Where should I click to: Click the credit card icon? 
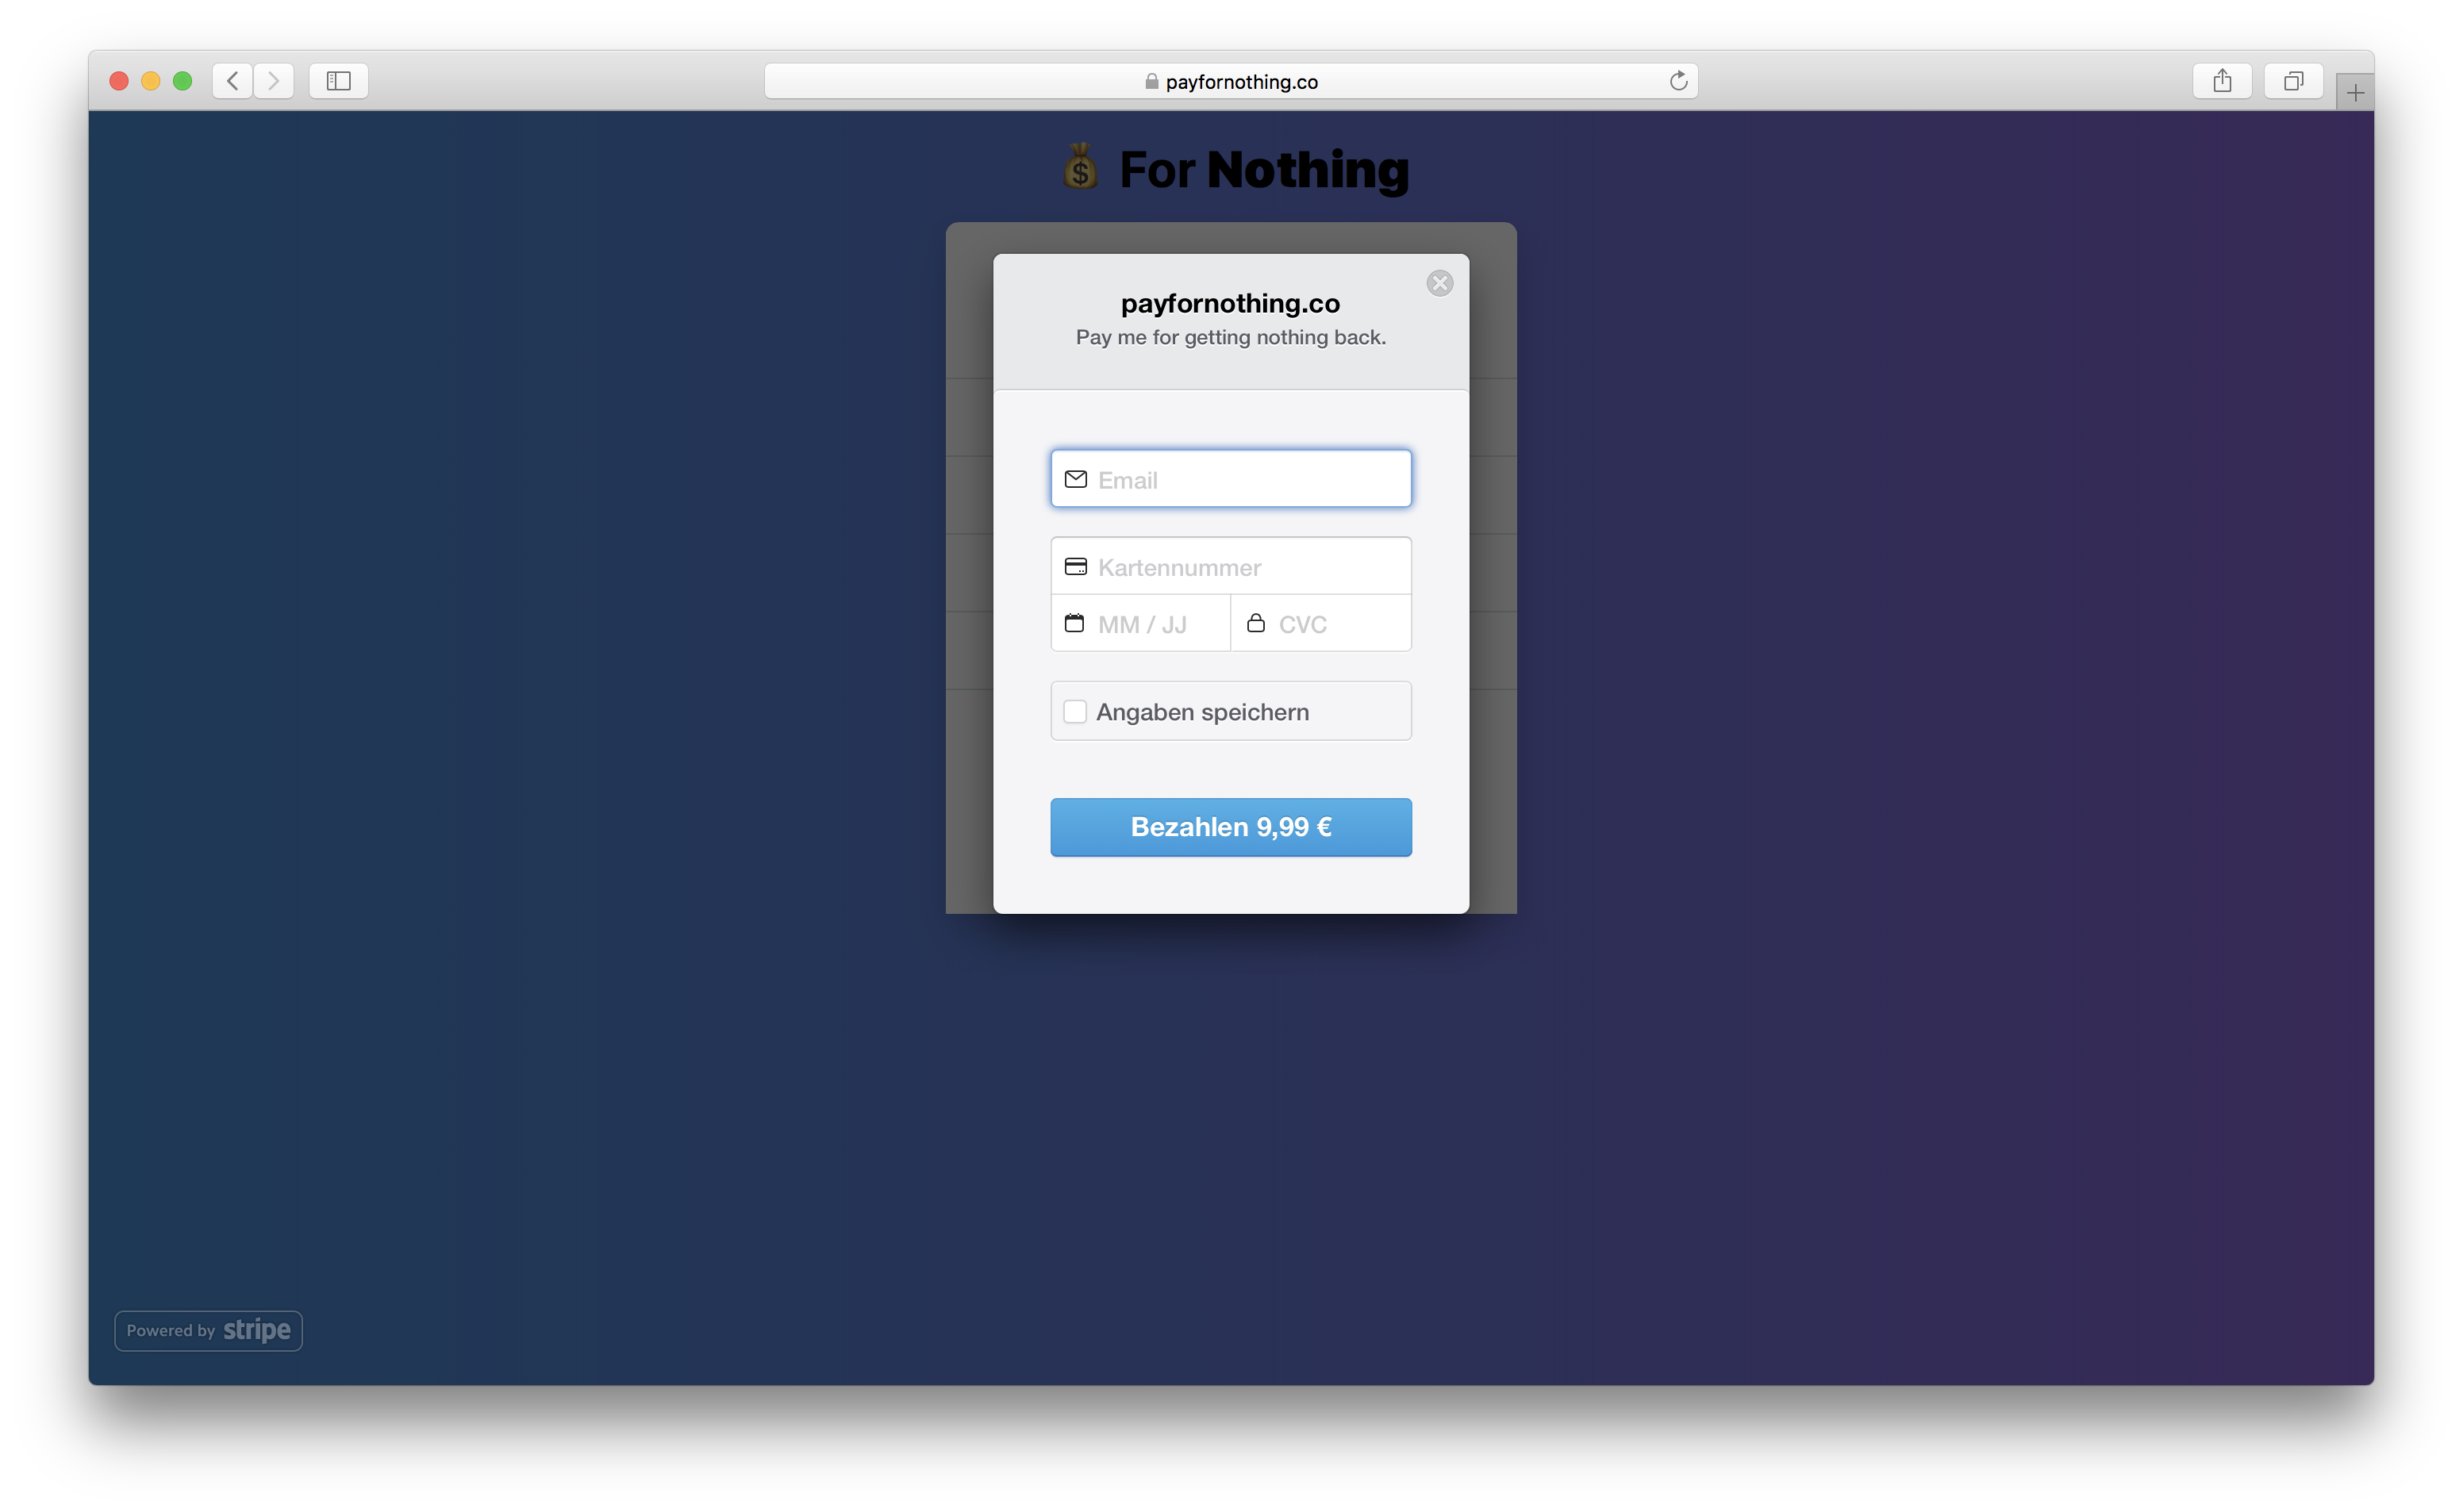[x=1075, y=567]
